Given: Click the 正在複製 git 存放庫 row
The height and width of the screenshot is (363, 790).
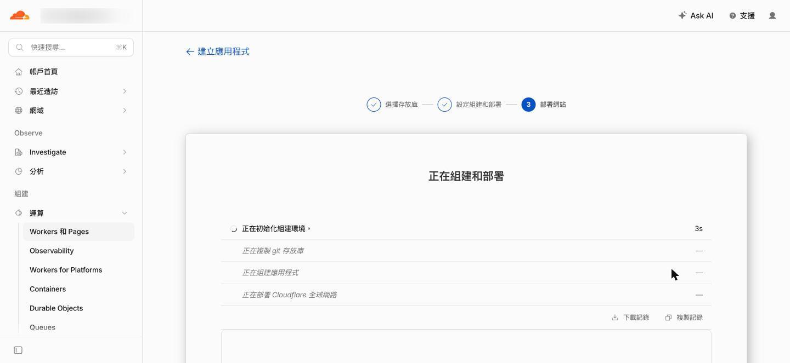Looking at the screenshot, I should click(466, 251).
